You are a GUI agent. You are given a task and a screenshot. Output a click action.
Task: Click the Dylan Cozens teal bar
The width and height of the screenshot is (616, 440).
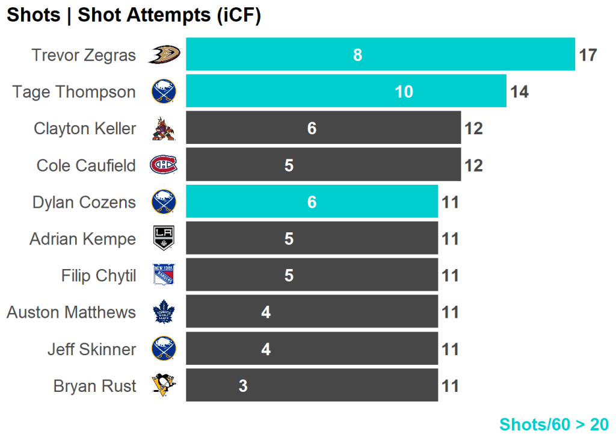click(312, 202)
